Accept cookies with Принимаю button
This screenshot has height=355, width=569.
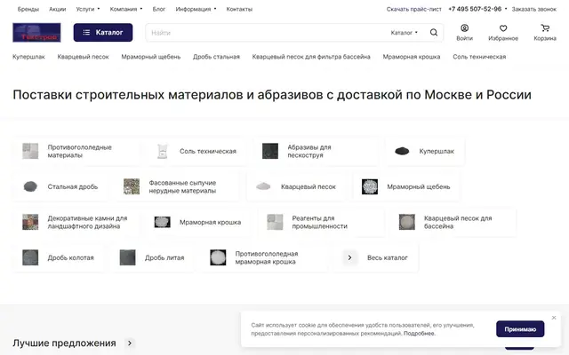[x=520, y=329]
